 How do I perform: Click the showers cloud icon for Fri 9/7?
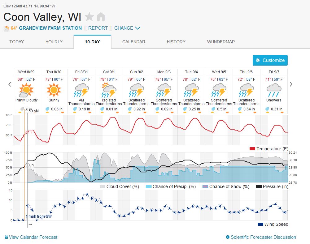tap(274, 90)
